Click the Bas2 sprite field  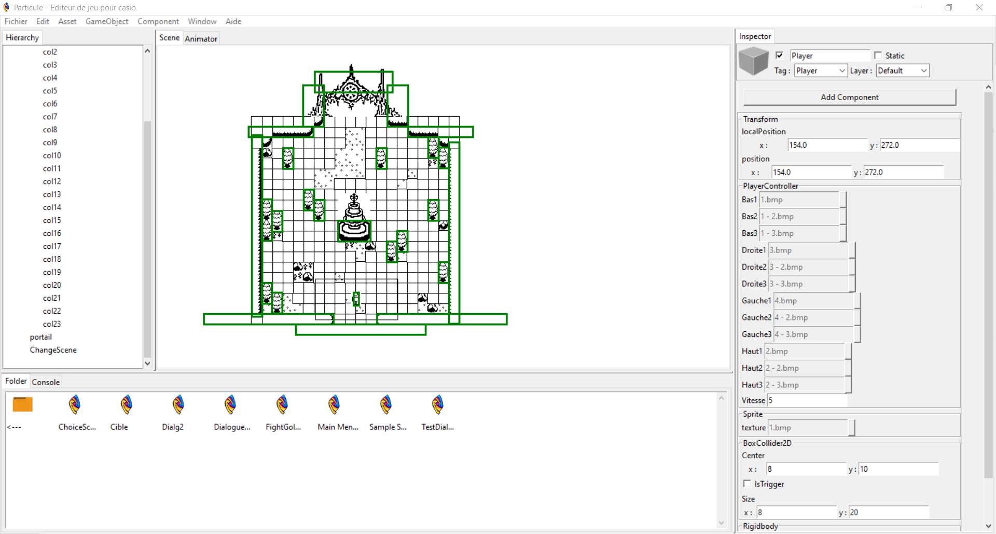point(799,217)
